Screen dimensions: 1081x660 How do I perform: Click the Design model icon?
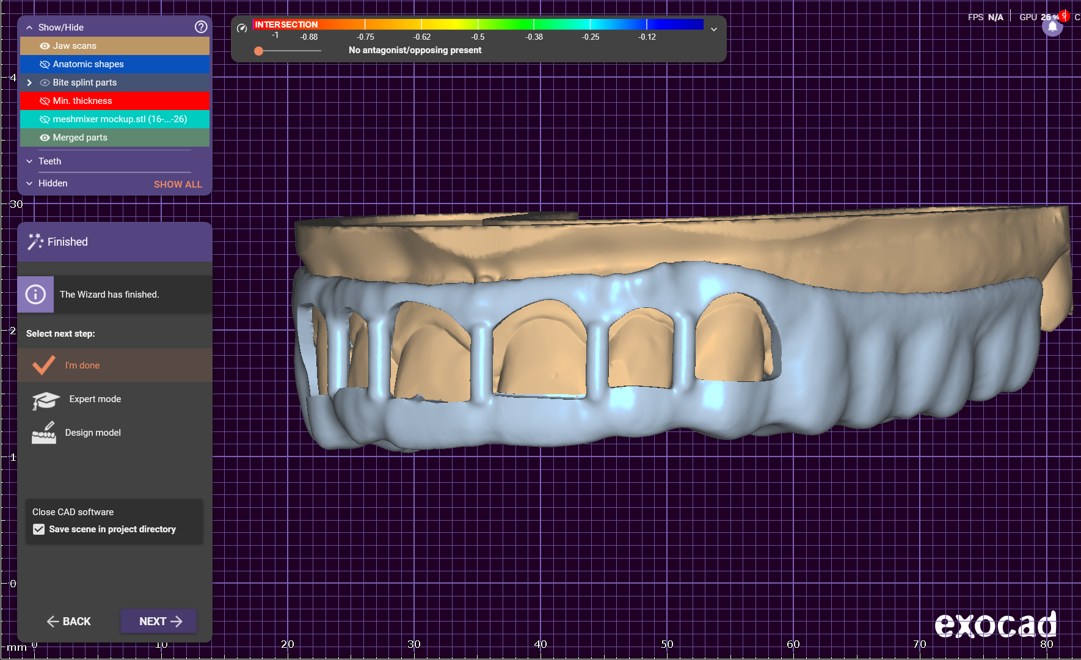pos(44,433)
